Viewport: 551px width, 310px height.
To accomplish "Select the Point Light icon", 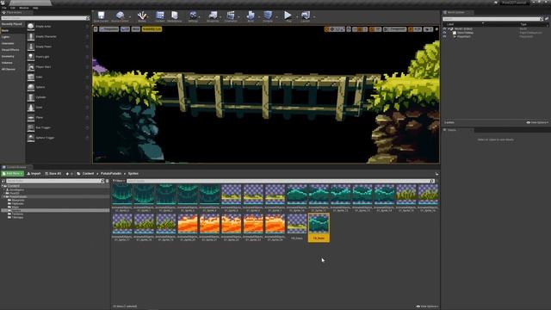I will (x=31, y=57).
